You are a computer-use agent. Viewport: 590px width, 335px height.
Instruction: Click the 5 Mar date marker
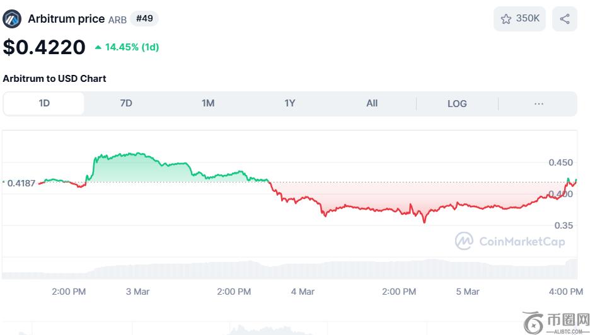(x=468, y=292)
